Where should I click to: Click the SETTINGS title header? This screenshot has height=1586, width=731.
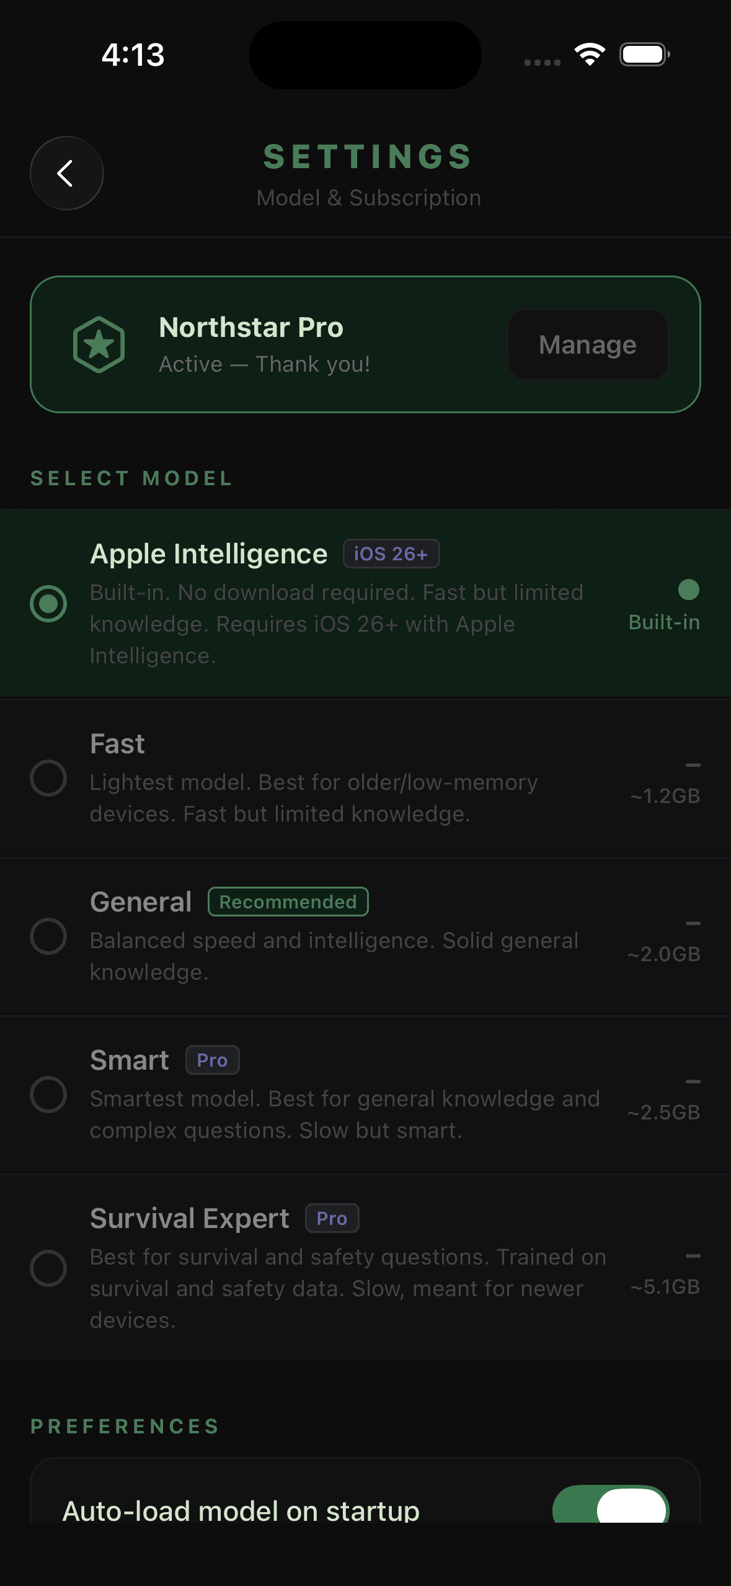point(368,156)
